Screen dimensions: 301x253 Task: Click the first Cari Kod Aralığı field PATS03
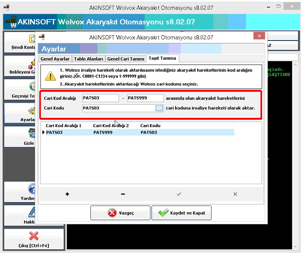coord(100,98)
